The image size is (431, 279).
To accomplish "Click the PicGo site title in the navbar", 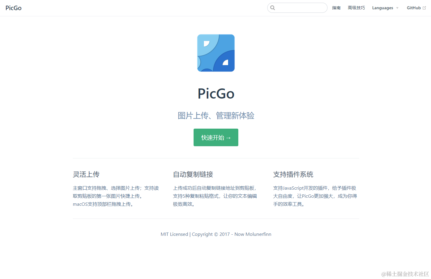I will coord(13,8).
